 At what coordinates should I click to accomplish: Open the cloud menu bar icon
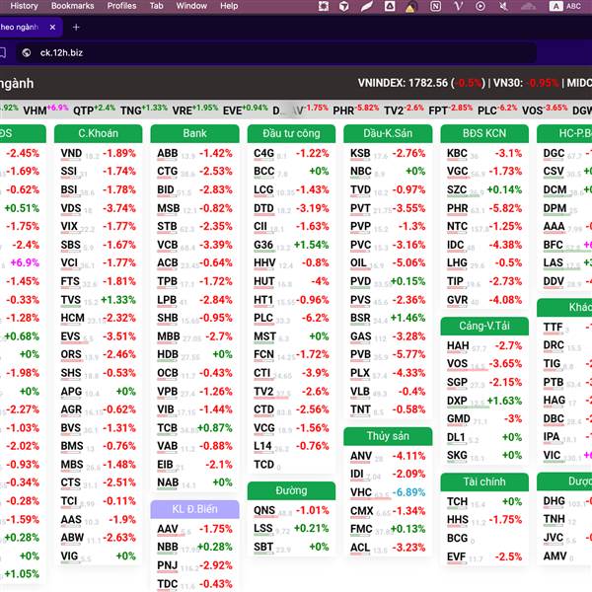(528, 6)
